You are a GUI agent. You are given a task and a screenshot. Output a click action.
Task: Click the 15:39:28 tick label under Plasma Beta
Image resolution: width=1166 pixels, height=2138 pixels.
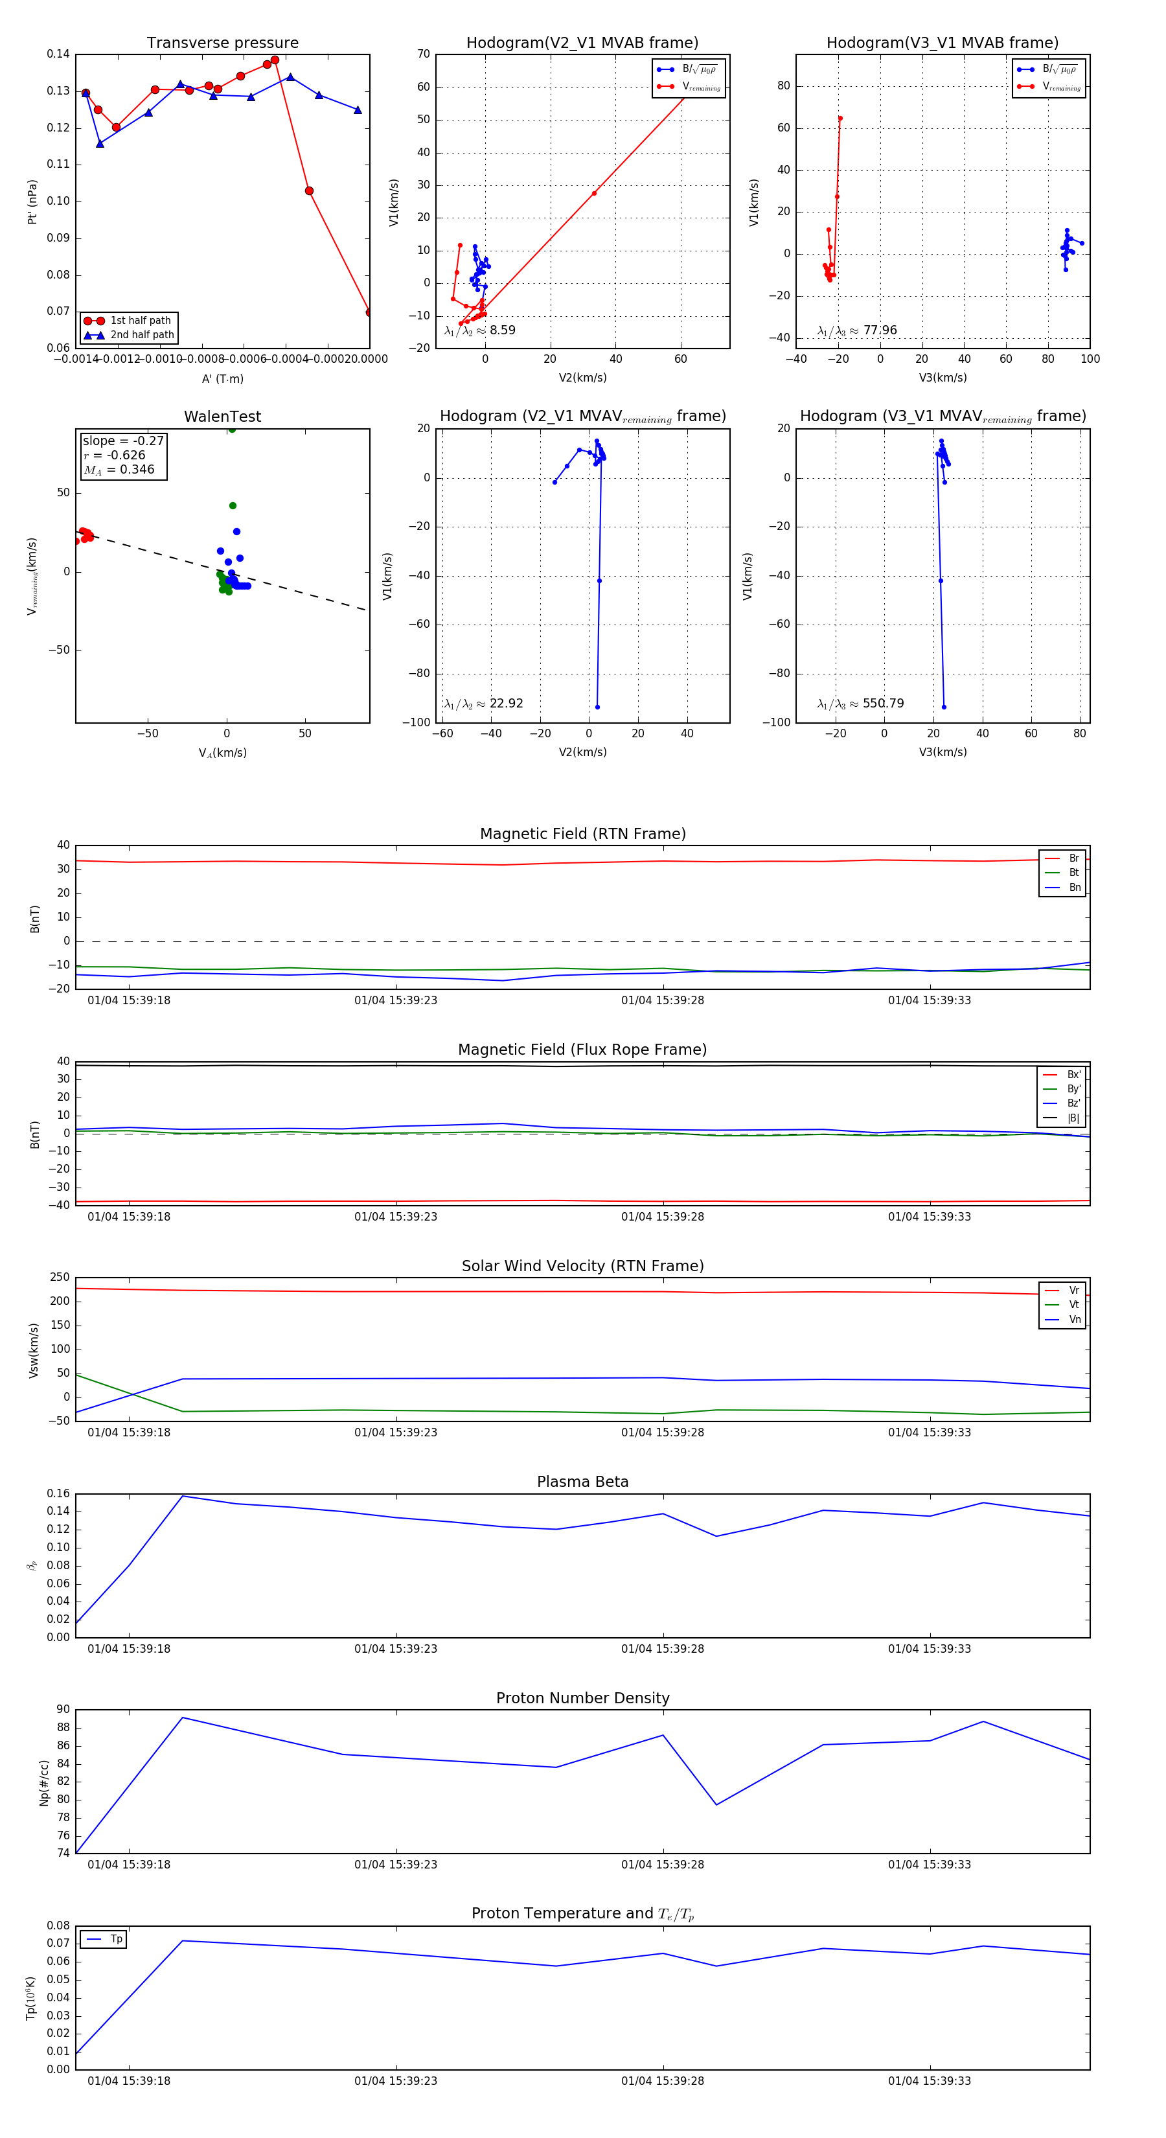[x=662, y=1648]
